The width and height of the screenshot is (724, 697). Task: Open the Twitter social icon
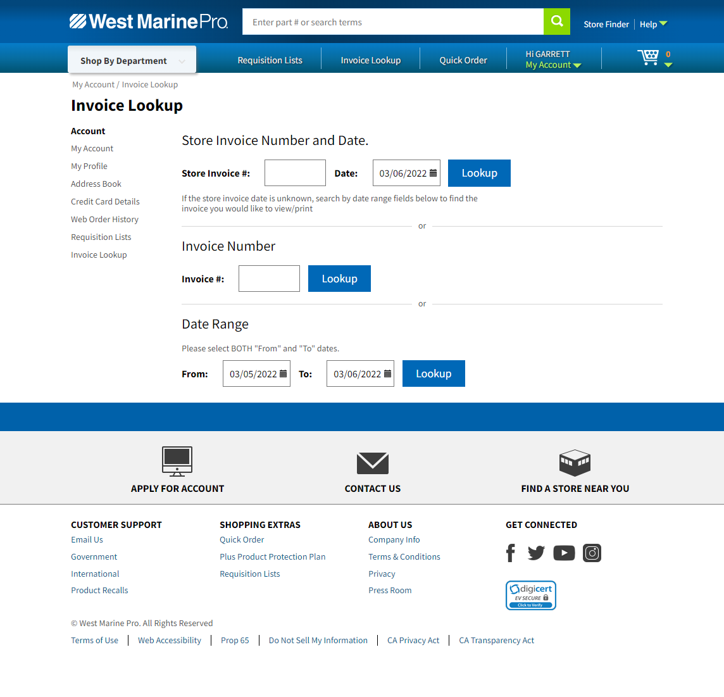(x=536, y=553)
